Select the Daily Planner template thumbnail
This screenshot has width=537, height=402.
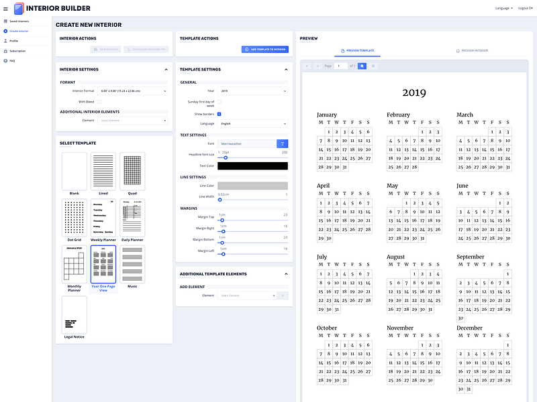point(132,218)
